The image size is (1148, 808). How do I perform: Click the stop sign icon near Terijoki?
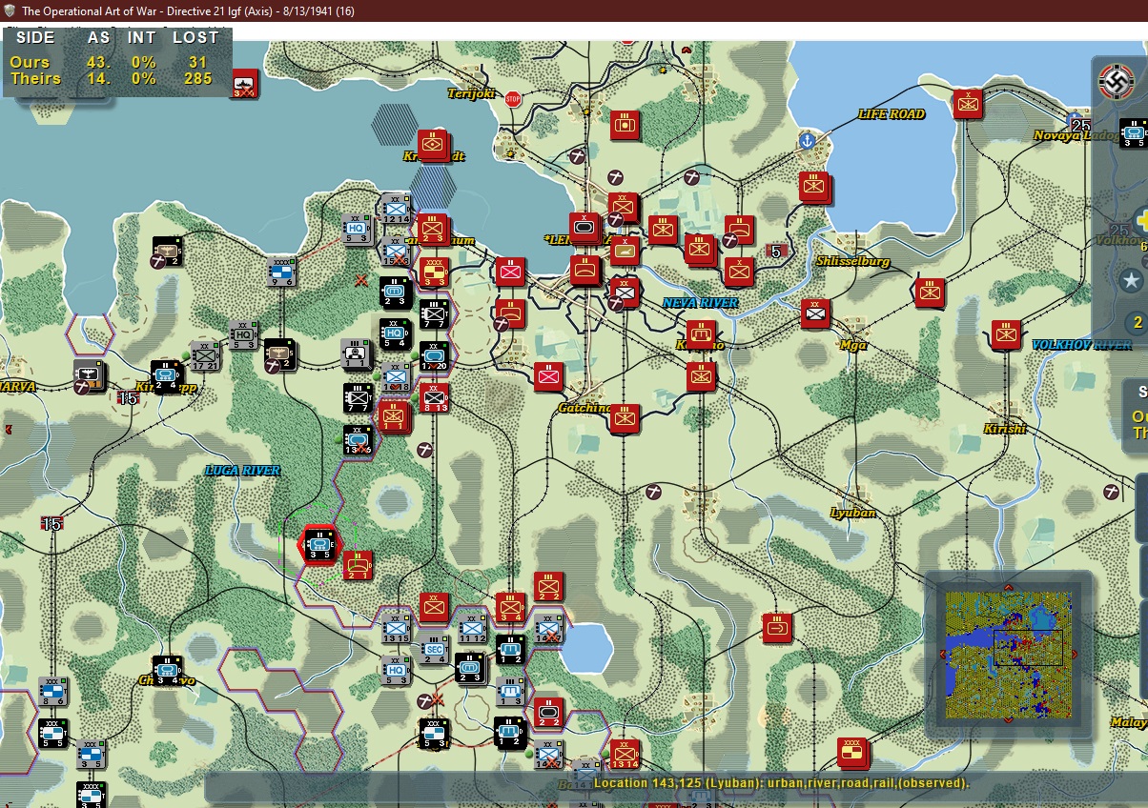513,99
